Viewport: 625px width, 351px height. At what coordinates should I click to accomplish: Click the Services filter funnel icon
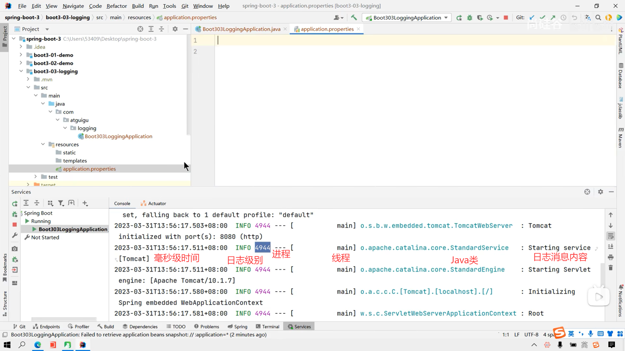click(x=61, y=203)
